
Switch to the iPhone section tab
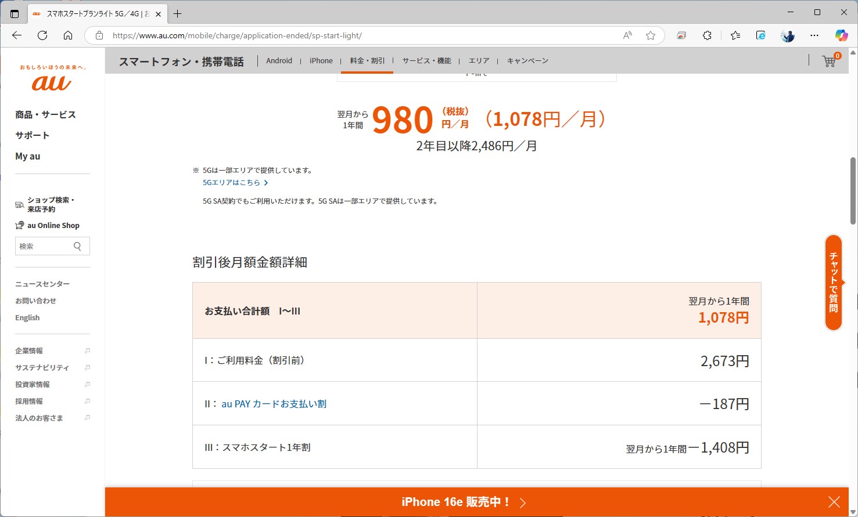click(321, 60)
